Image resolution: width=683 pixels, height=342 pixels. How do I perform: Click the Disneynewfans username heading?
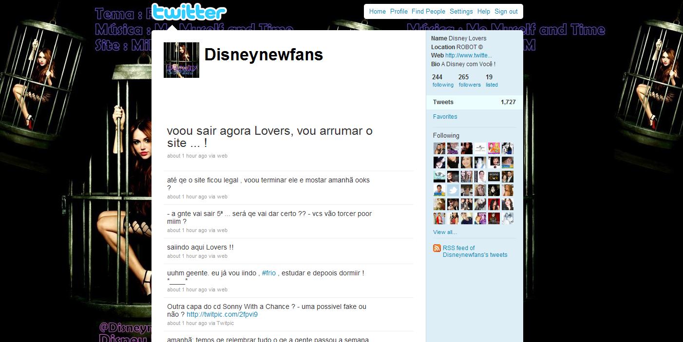[x=264, y=54]
